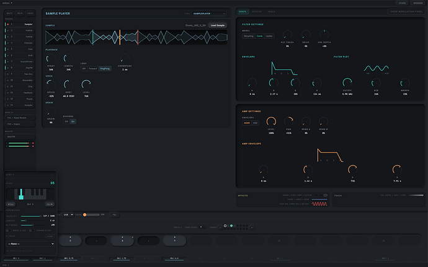Viewport: 428px width, 267px height.
Task: Click the Drive knob in Filter Settings
Action: click(306, 35)
